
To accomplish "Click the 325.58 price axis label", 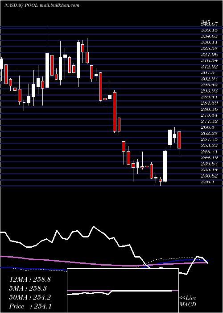I will (x=209, y=48).
